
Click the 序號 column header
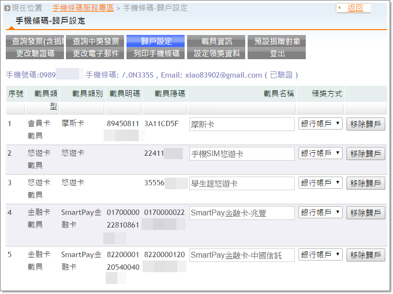click(16, 94)
